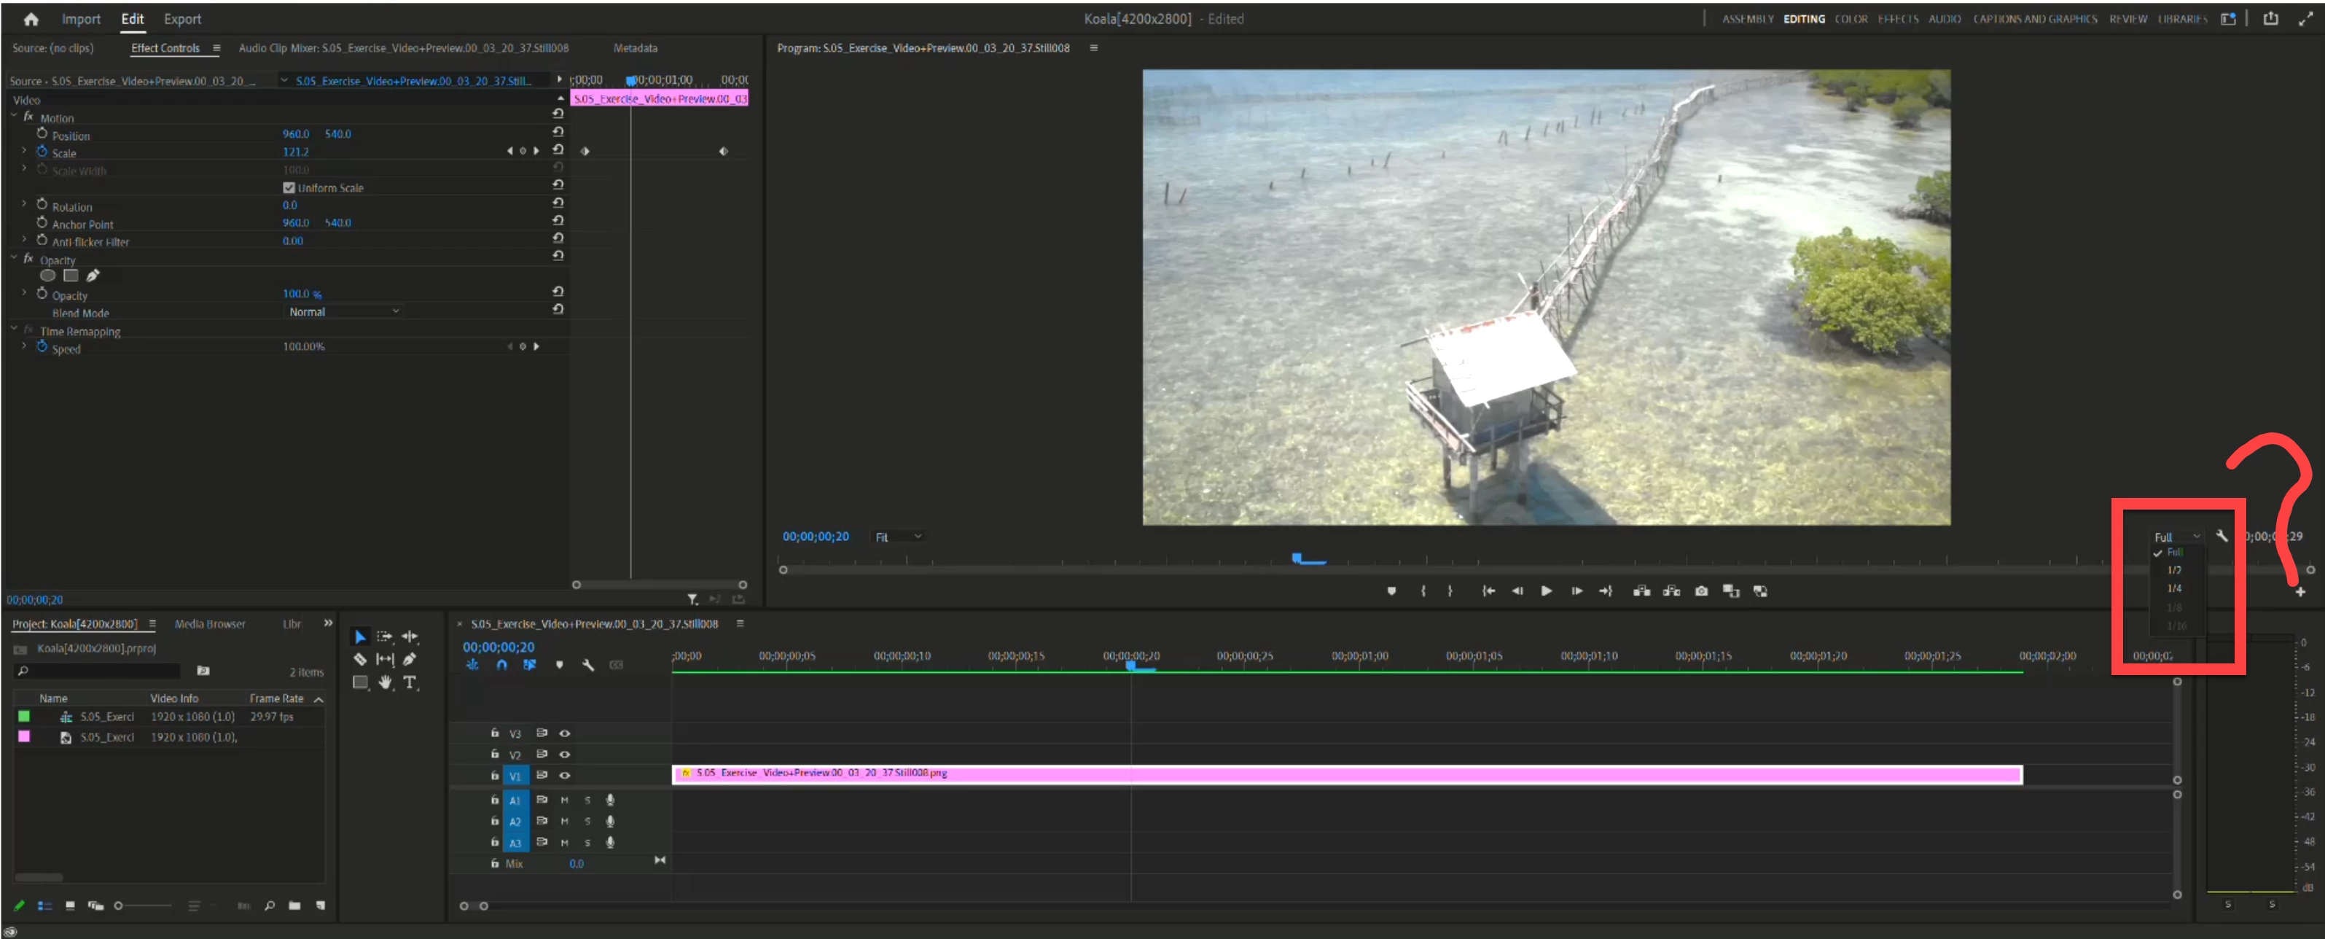Toggle the Uniform Scale checkbox
2325x939 pixels.
click(x=289, y=188)
